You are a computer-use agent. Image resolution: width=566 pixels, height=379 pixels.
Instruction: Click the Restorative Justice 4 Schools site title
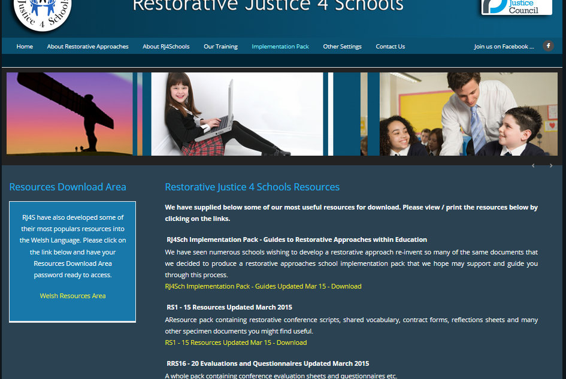pos(268,6)
